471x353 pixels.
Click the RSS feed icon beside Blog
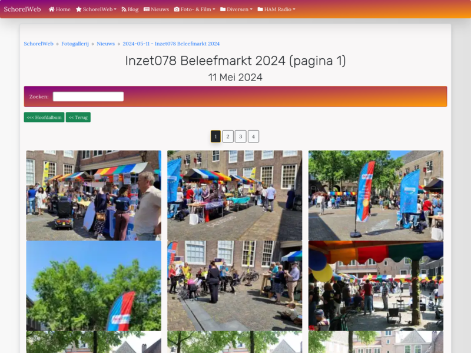coord(124,9)
